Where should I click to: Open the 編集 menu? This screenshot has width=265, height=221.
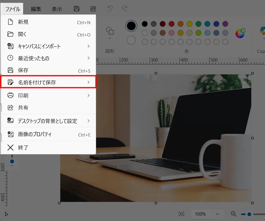pyautogui.click(x=36, y=9)
